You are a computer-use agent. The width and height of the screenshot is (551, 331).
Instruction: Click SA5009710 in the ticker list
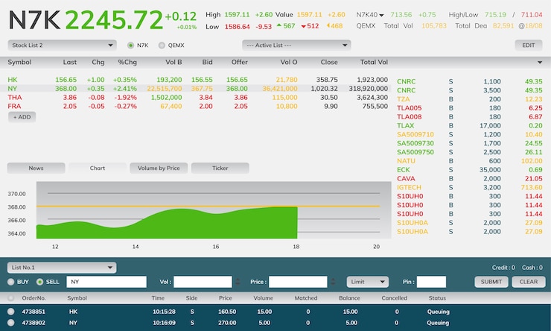415,134
